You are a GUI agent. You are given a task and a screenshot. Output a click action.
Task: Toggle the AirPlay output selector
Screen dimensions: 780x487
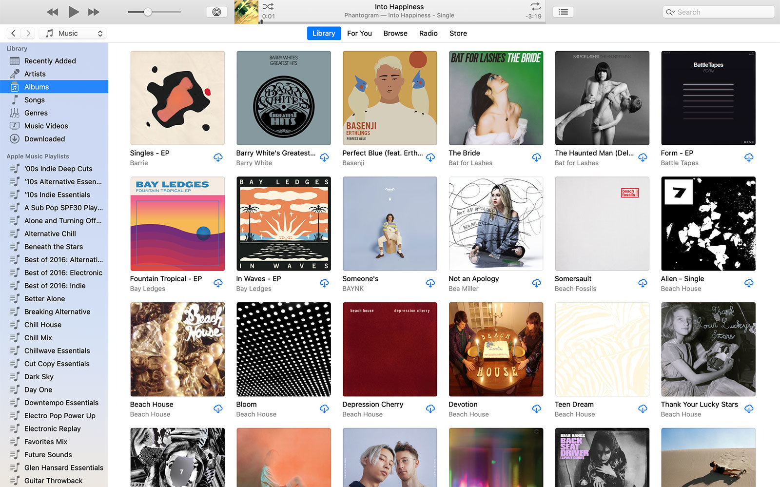click(x=216, y=11)
